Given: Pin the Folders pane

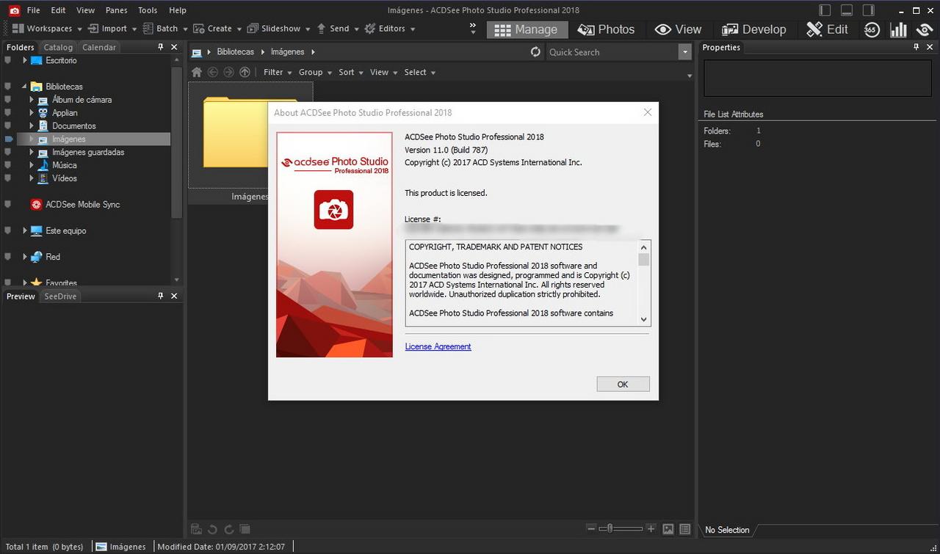Looking at the screenshot, I should pyautogui.click(x=161, y=47).
